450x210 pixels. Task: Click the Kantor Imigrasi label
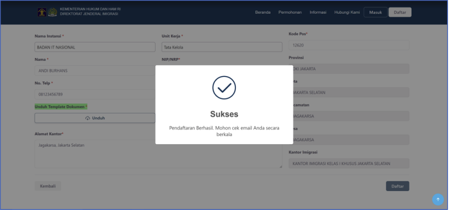tap(303, 153)
